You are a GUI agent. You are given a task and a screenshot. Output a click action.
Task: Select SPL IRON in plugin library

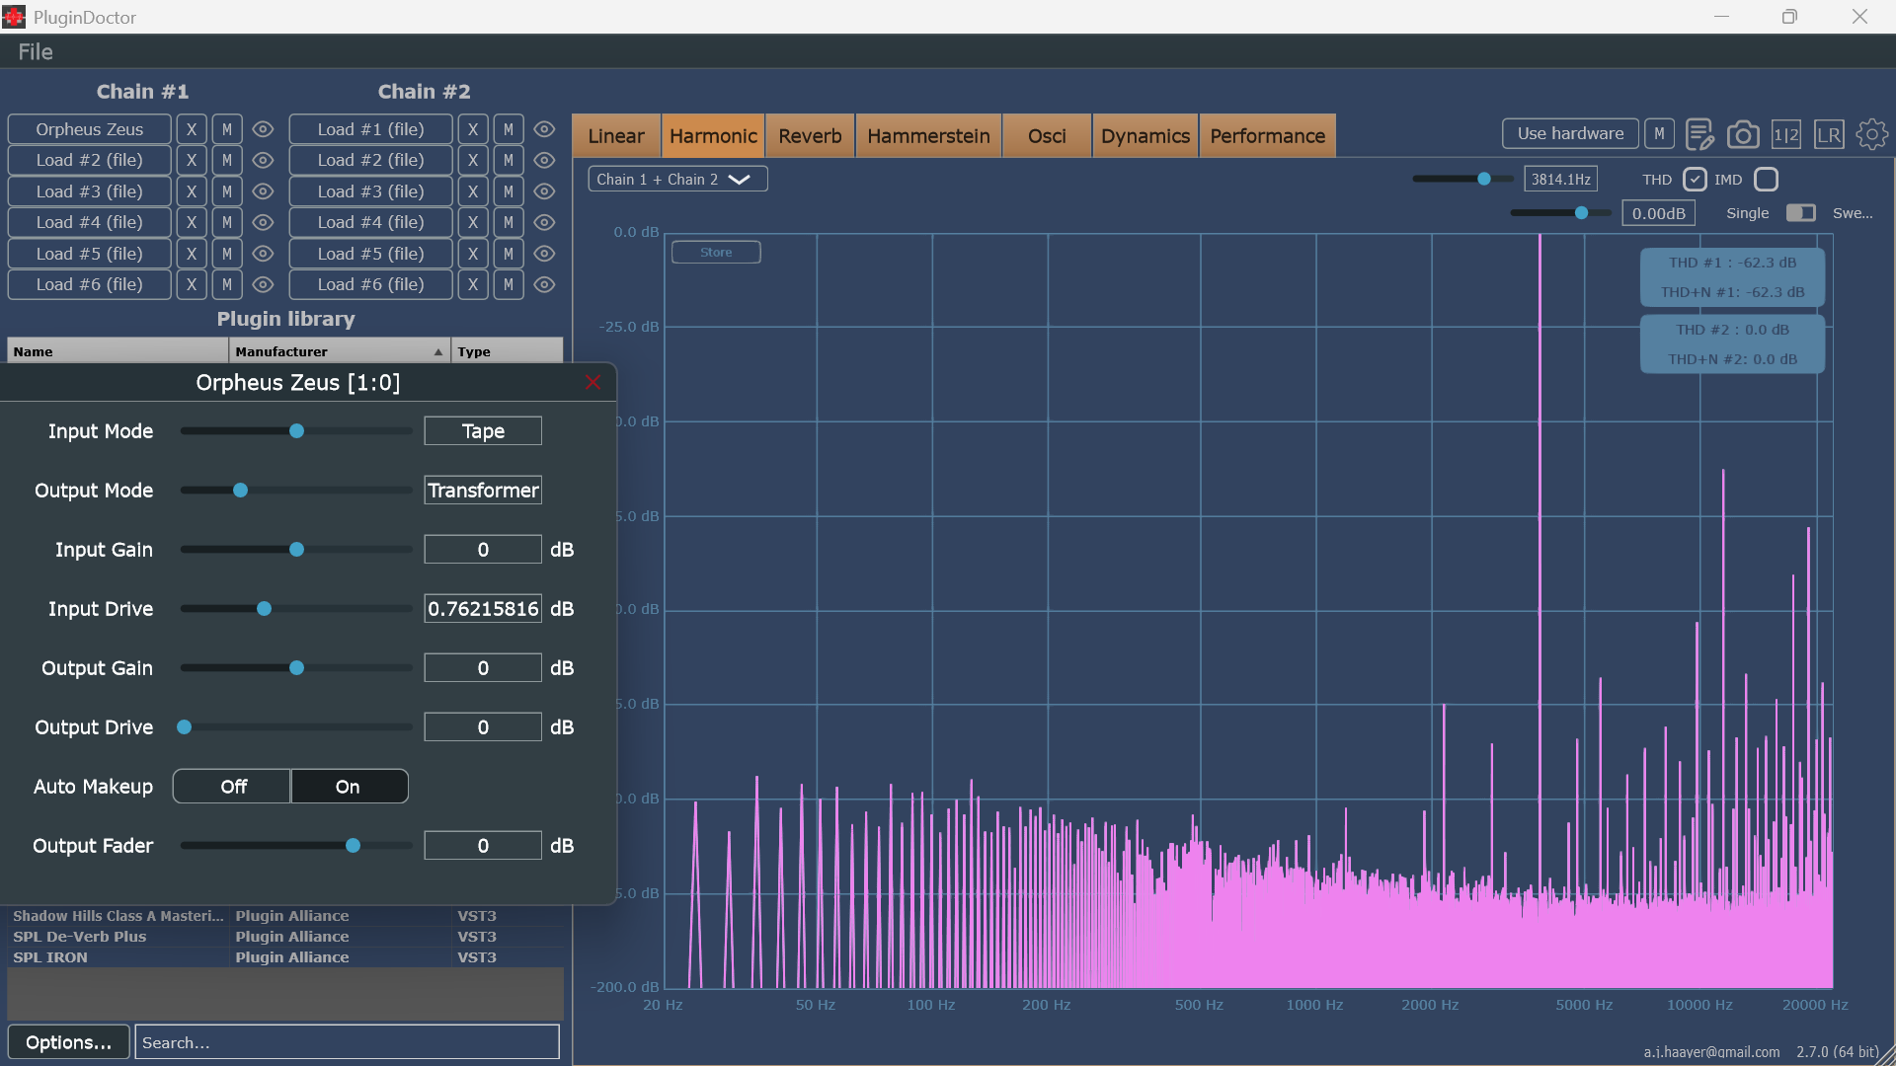tap(285, 957)
